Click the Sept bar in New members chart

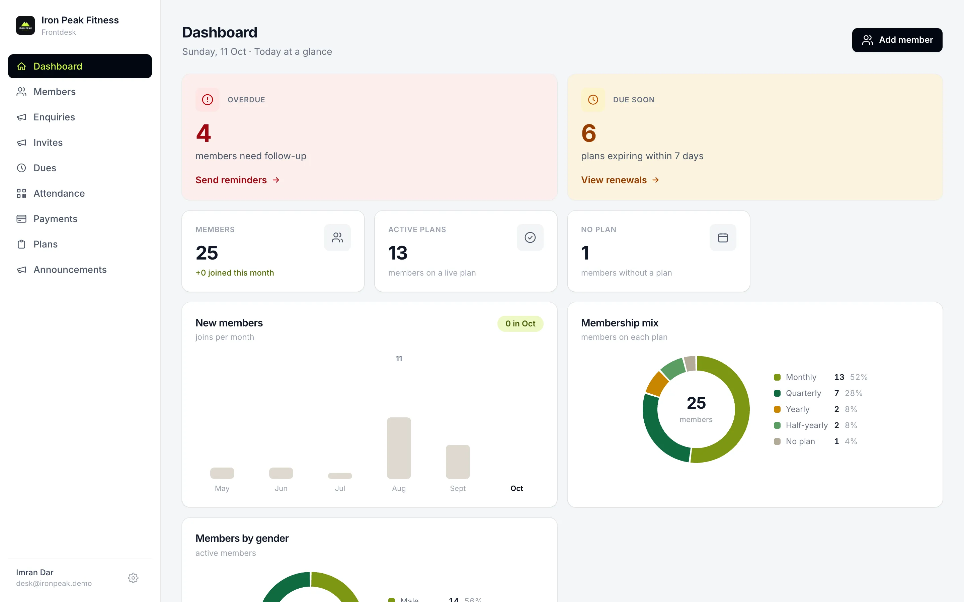[x=458, y=462]
